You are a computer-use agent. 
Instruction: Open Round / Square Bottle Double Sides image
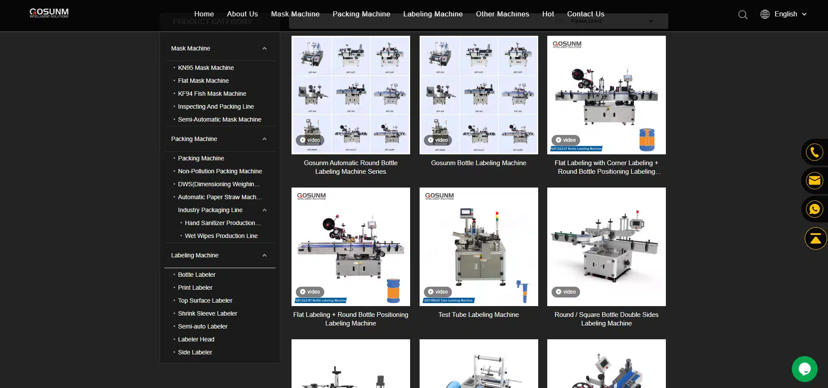tap(606, 247)
